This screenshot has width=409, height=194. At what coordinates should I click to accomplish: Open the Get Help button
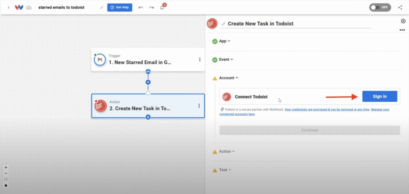120,7
